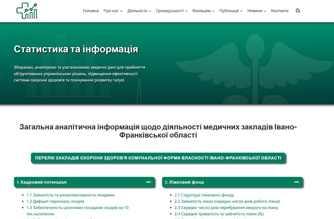Image resolution: width=334 pixels, height=219 pixels.
Task: Expand the Фахівцям dropdown menu
Action: pyautogui.click(x=203, y=11)
